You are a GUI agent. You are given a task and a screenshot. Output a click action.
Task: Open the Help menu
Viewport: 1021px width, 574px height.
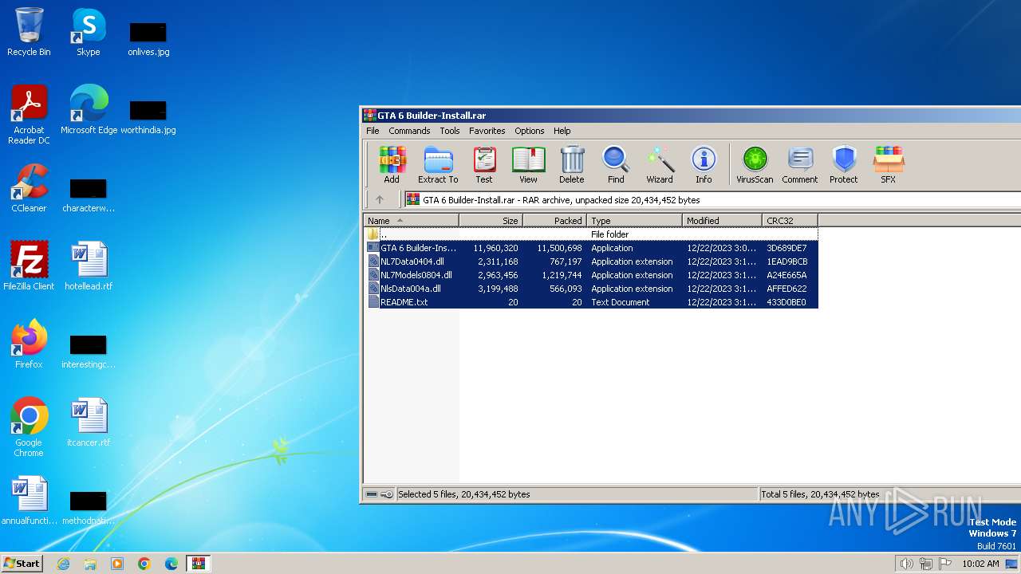(562, 131)
